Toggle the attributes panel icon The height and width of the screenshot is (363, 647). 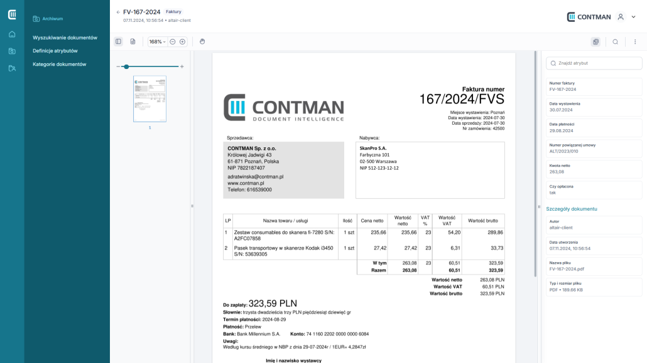pyautogui.click(x=595, y=41)
